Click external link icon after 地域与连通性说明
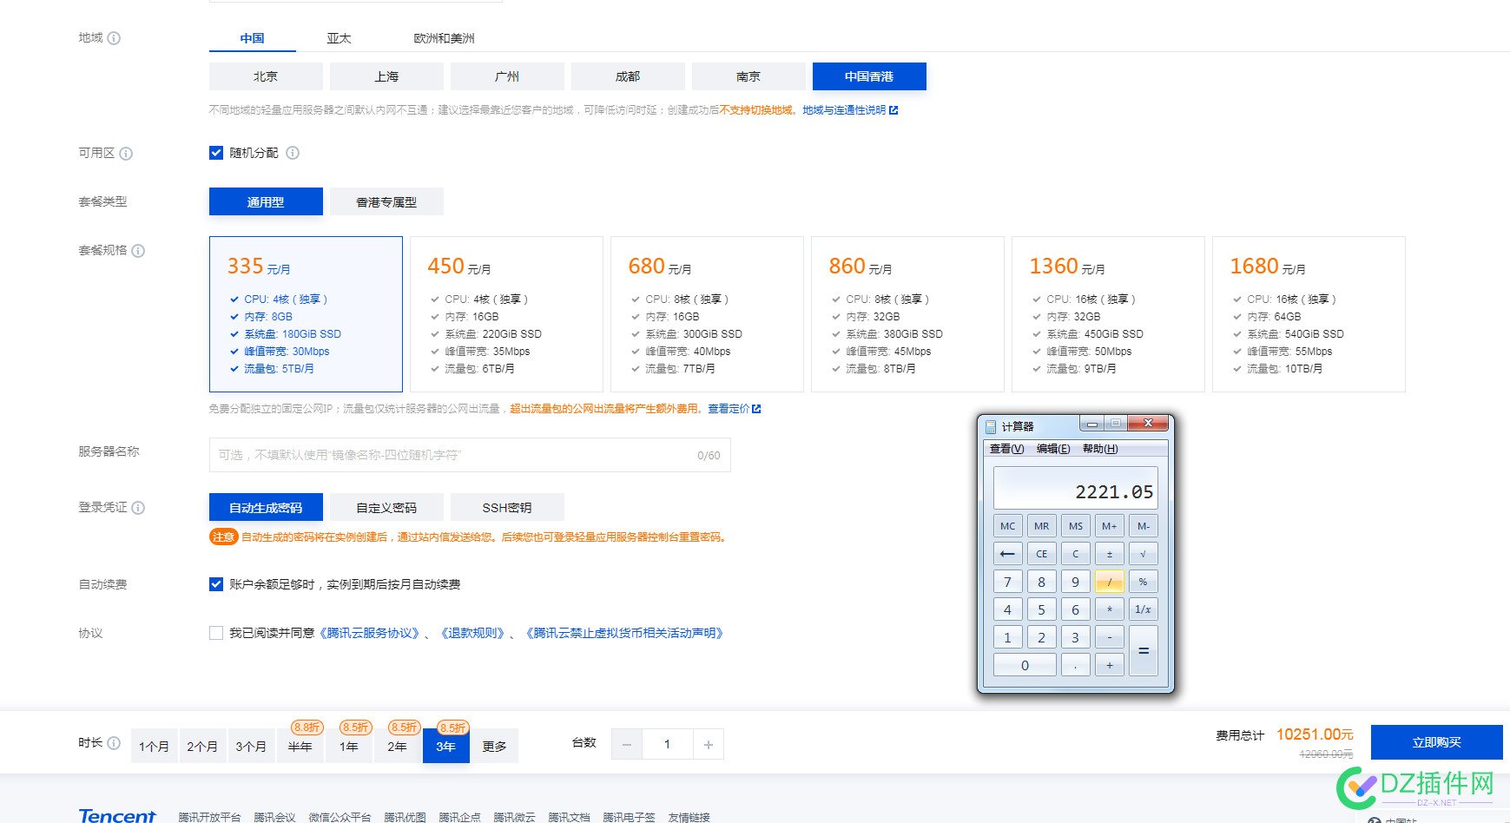 pos(893,110)
